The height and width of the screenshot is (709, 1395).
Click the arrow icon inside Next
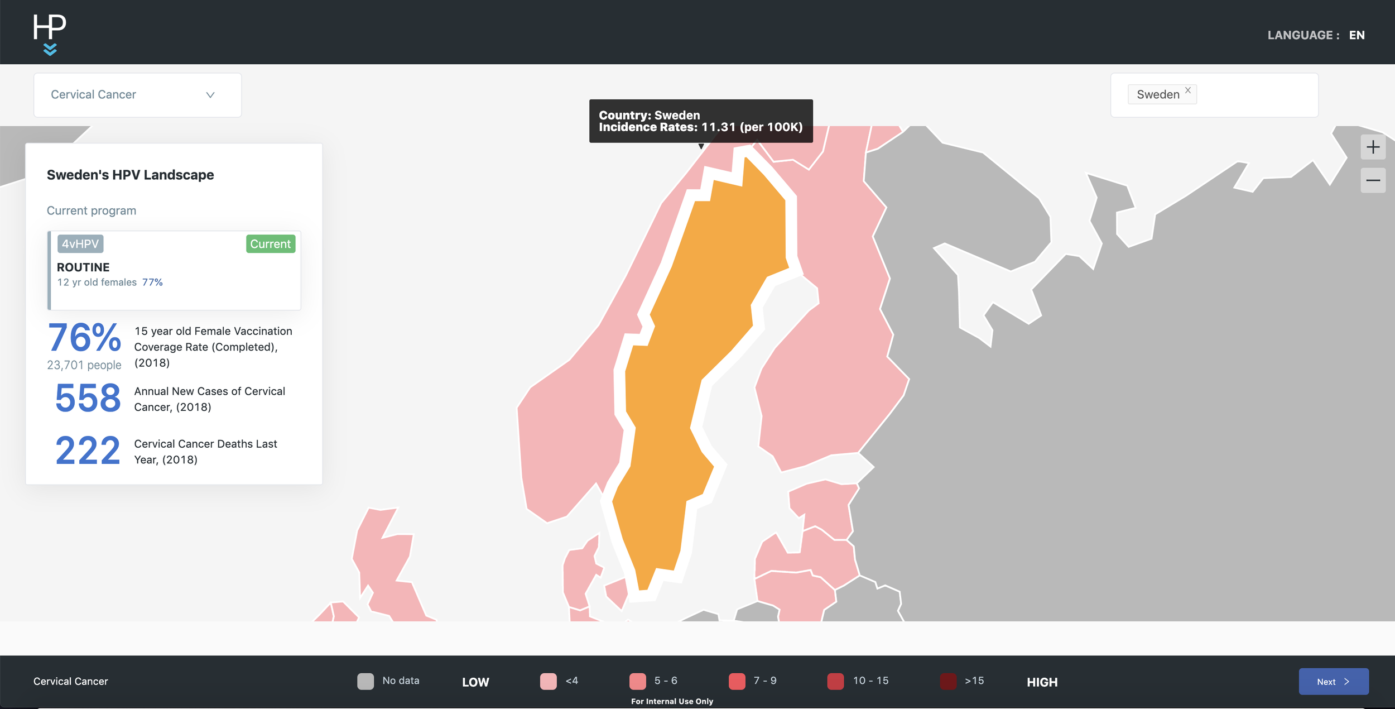point(1346,682)
